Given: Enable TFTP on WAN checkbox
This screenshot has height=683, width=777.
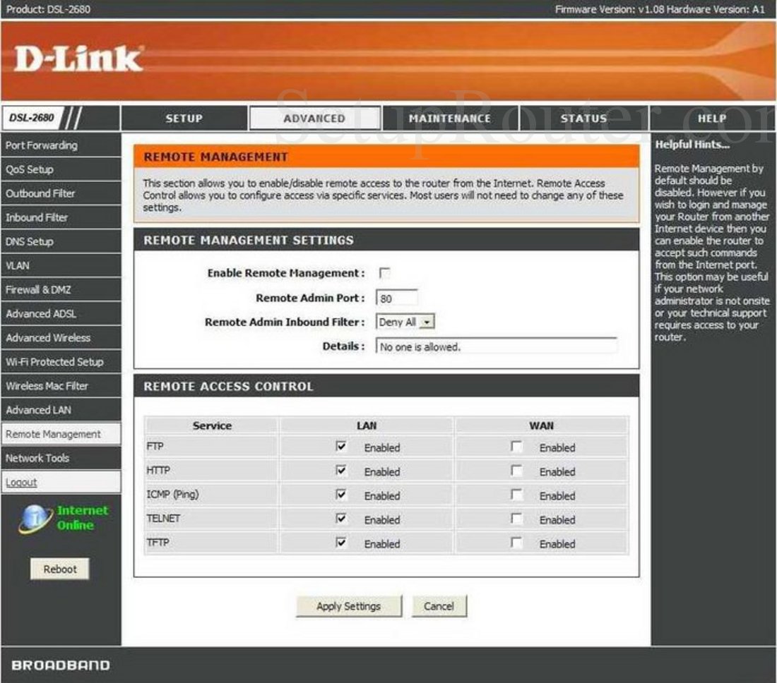Looking at the screenshot, I should 516,543.
